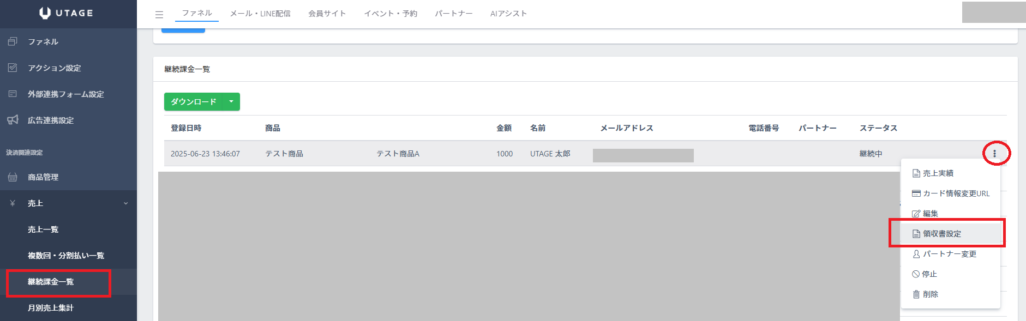
Task: Click the メールアドレス column header
Action: [x=627, y=128]
